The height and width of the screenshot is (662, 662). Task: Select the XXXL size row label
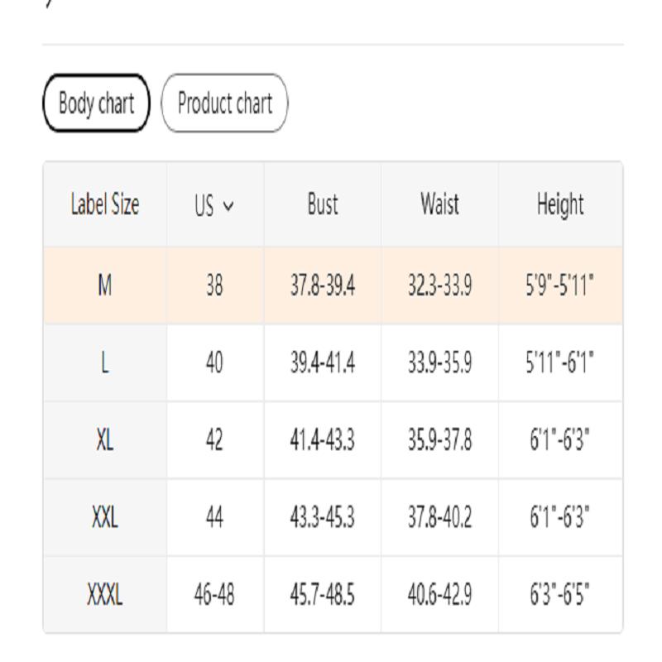(105, 595)
